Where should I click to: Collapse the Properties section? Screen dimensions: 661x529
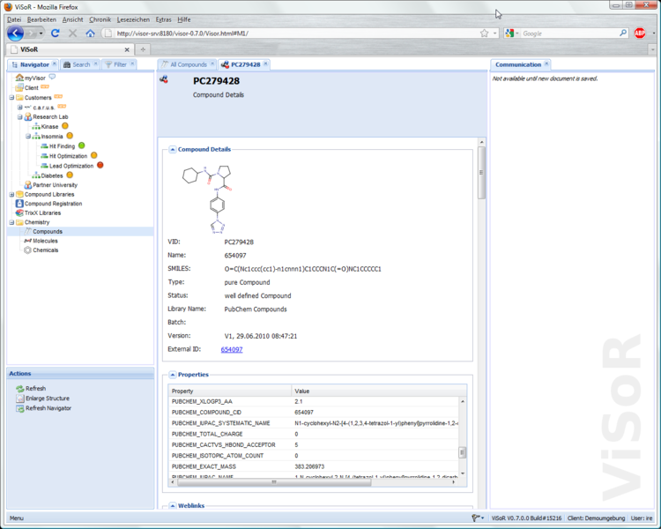pyautogui.click(x=173, y=375)
